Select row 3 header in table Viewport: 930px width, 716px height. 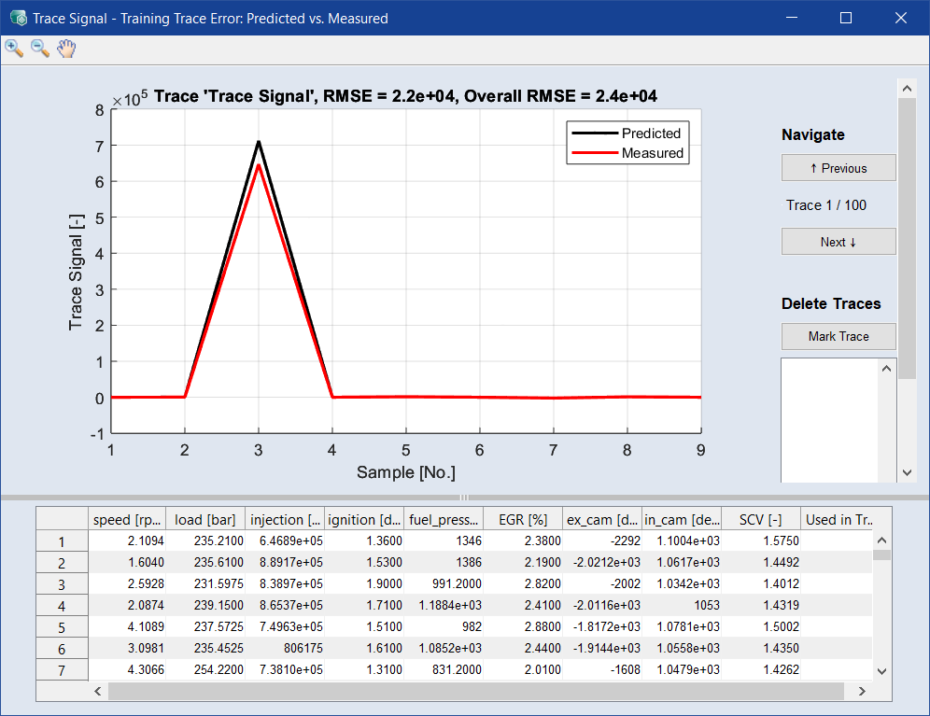coord(62,584)
